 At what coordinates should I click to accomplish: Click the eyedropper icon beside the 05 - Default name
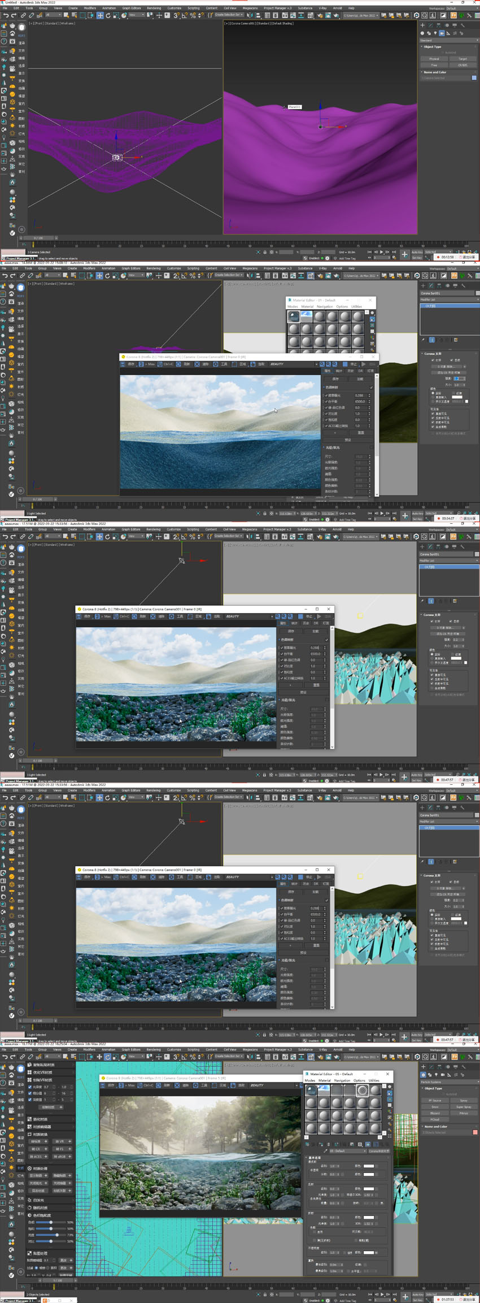(325, 1150)
